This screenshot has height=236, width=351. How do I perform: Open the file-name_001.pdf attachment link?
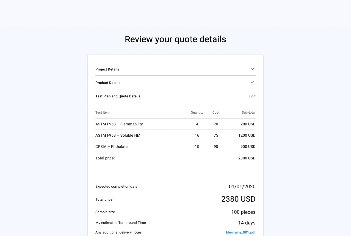point(240,232)
